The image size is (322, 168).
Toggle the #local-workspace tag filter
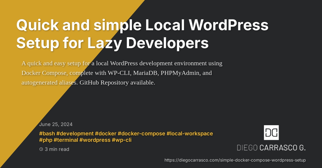[x=190, y=133]
